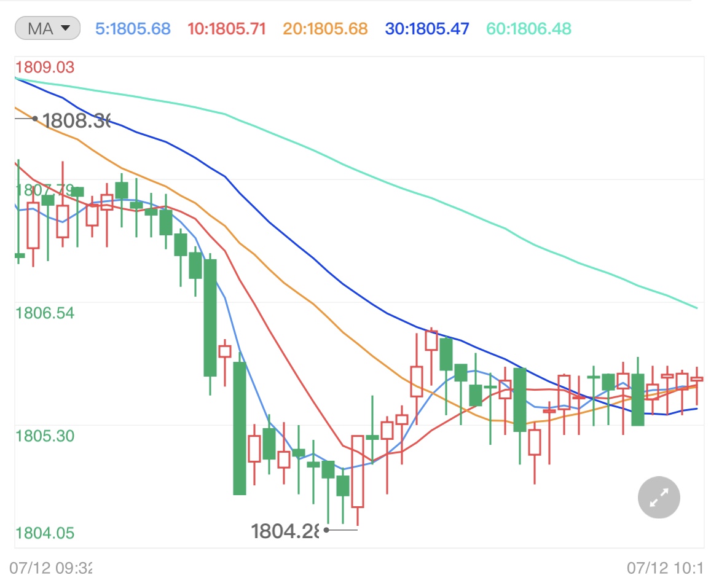Select the MA60 value 60:1806.48

click(x=528, y=29)
